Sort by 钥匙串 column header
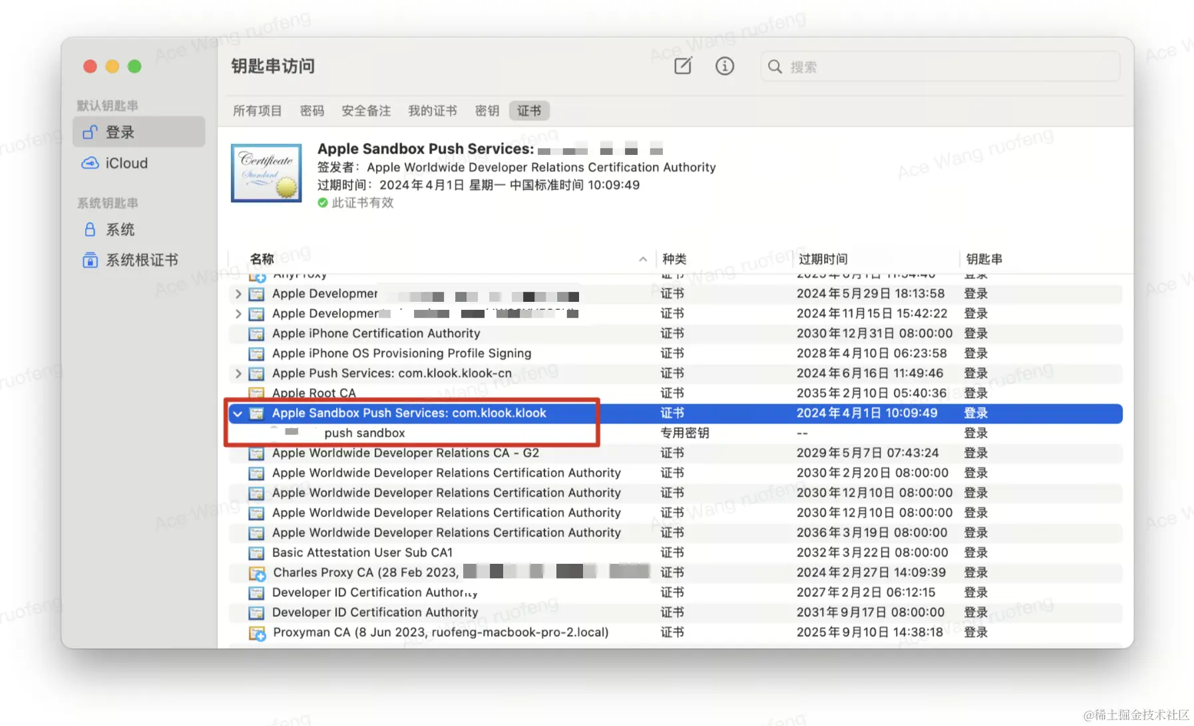Image resolution: width=1194 pixels, height=726 pixels. pyautogui.click(x=984, y=259)
